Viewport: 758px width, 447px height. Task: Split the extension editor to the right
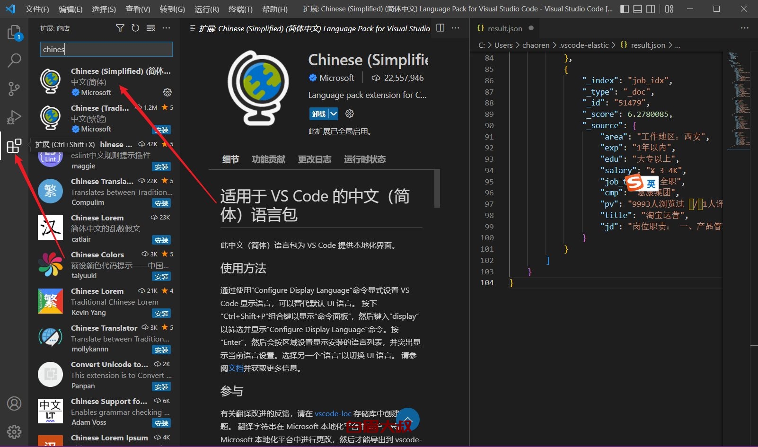tap(440, 28)
